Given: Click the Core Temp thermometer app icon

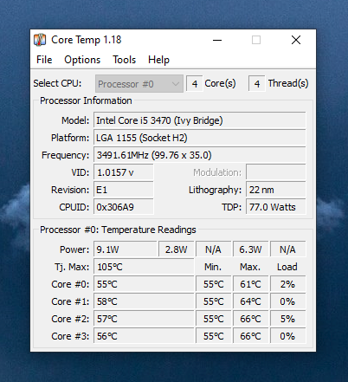Looking at the screenshot, I should pyautogui.click(x=40, y=40).
